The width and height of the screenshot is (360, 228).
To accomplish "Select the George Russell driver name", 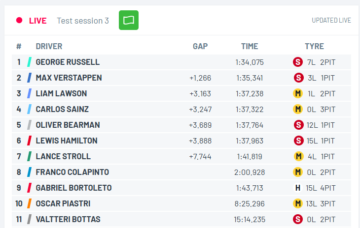I will (x=68, y=62).
